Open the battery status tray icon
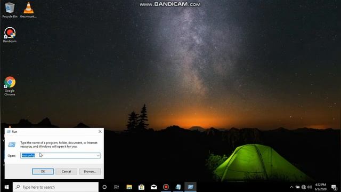Screen dimensions: 341x192 coord(297,187)
